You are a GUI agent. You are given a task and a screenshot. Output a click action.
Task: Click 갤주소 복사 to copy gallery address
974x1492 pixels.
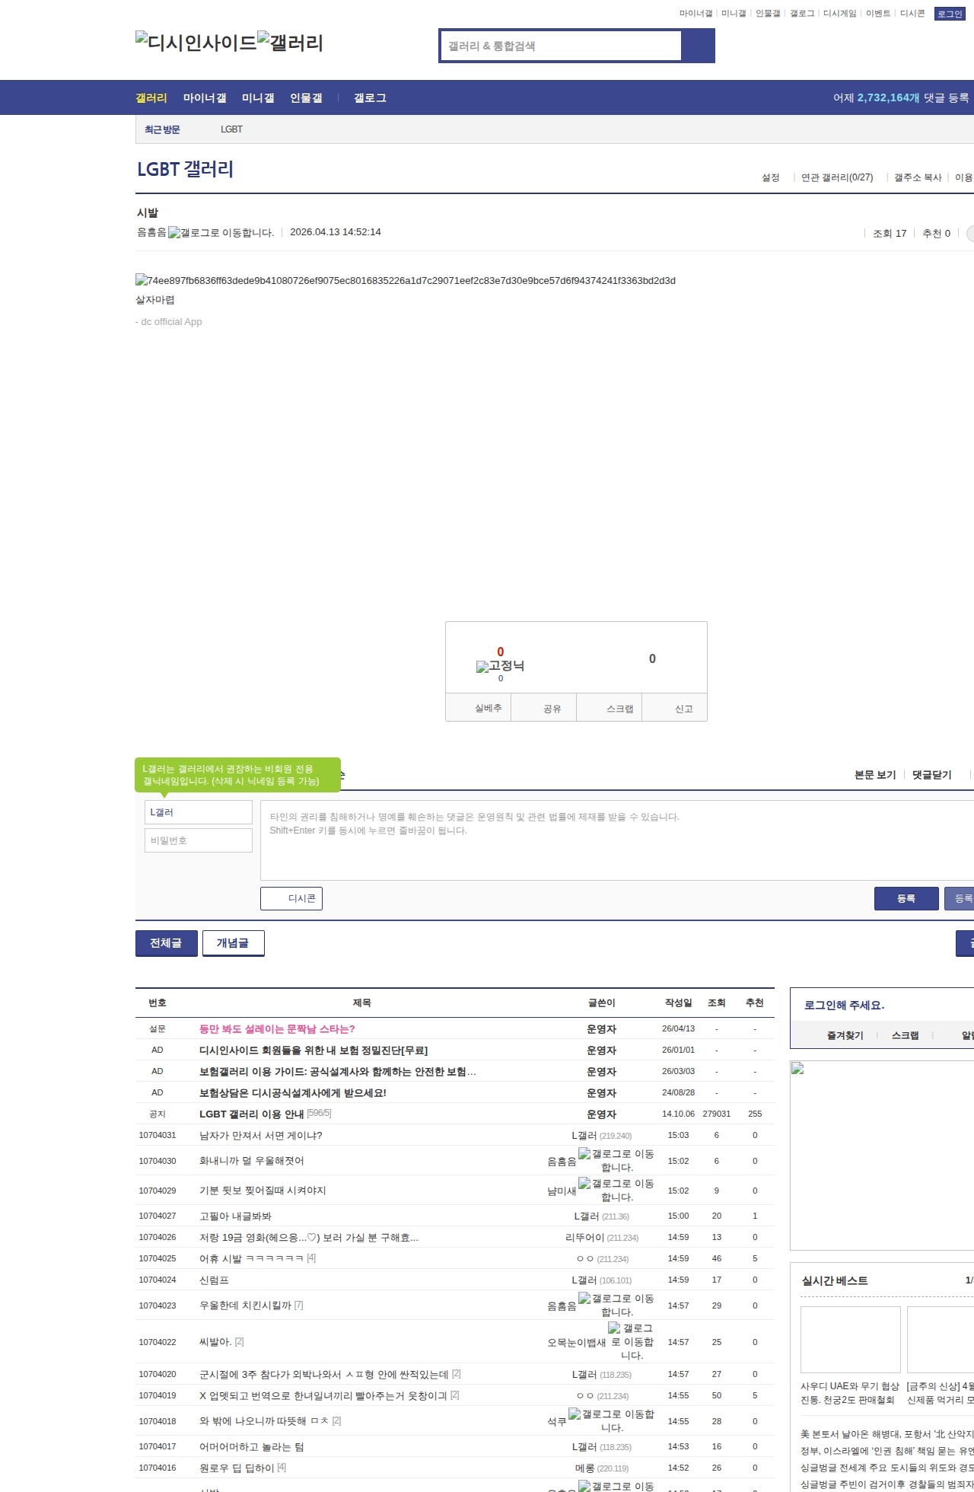pos(918,177)
